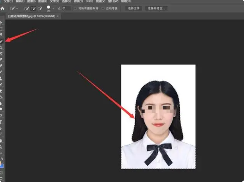244x182 pixels.
Task: Open the 滤镜(T) menu
Action: coord(78,1)
